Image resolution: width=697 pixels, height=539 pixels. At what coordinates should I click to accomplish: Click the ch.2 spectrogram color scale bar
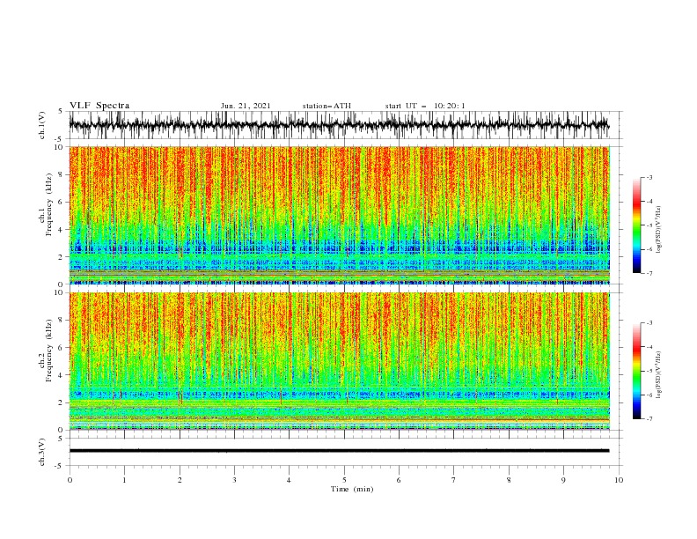click(636, 371)
